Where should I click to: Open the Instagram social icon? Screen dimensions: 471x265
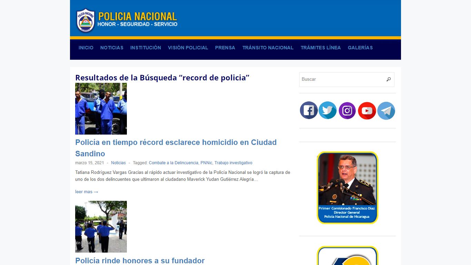347,110
